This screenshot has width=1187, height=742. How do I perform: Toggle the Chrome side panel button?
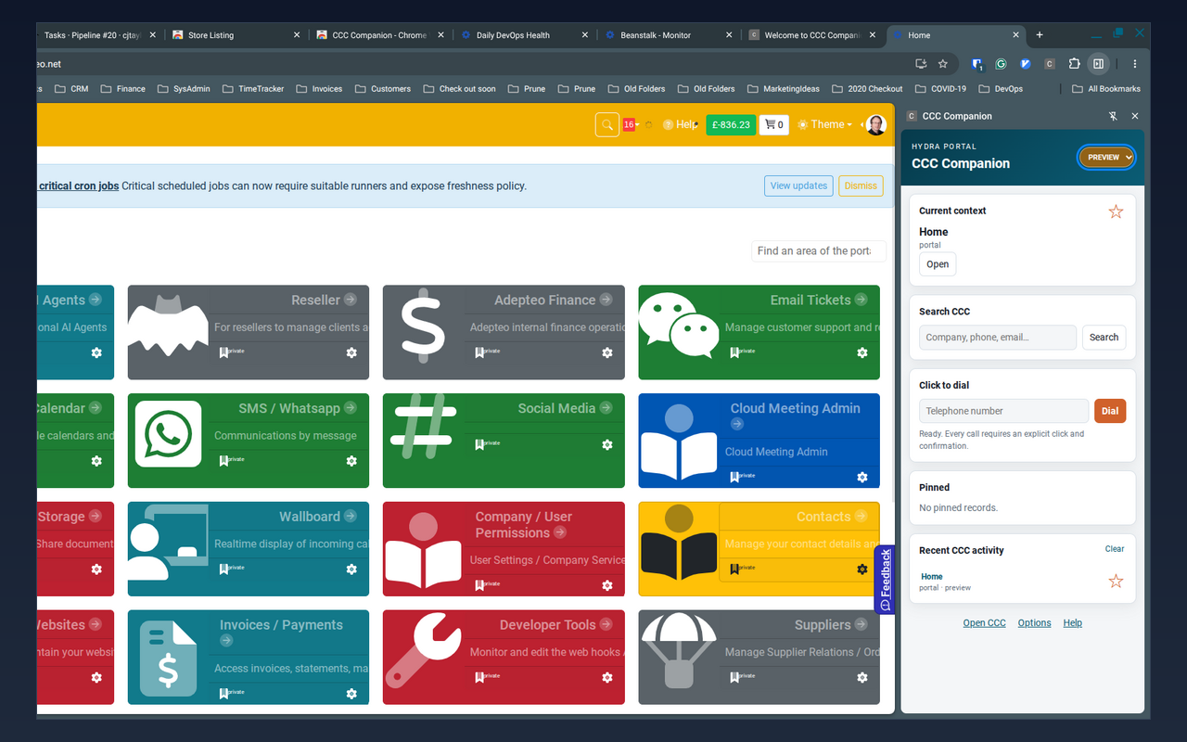(1098, 64)
